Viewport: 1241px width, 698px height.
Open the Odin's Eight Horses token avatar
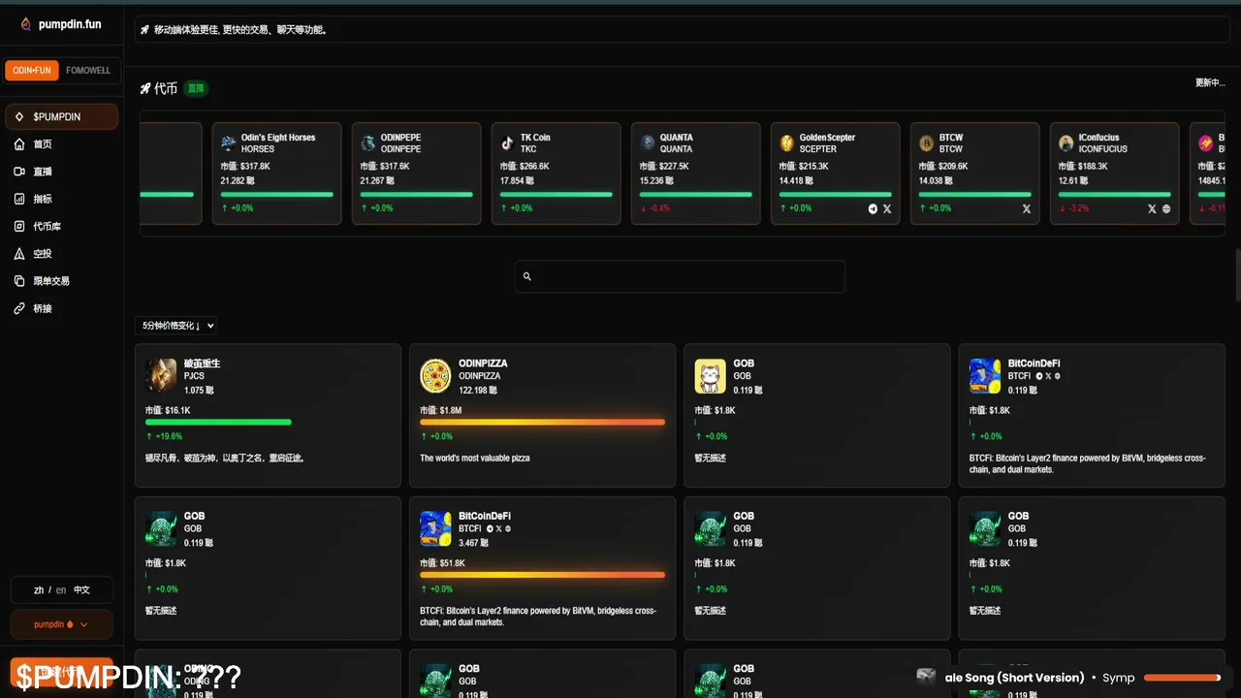[229, 143]
